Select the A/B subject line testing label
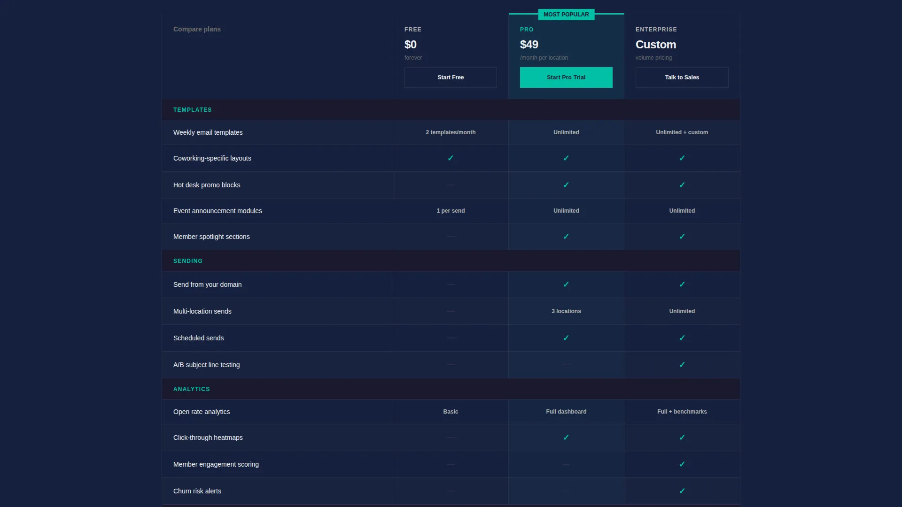Viewport: 902px width, 507px height. (x=206, y=365)
